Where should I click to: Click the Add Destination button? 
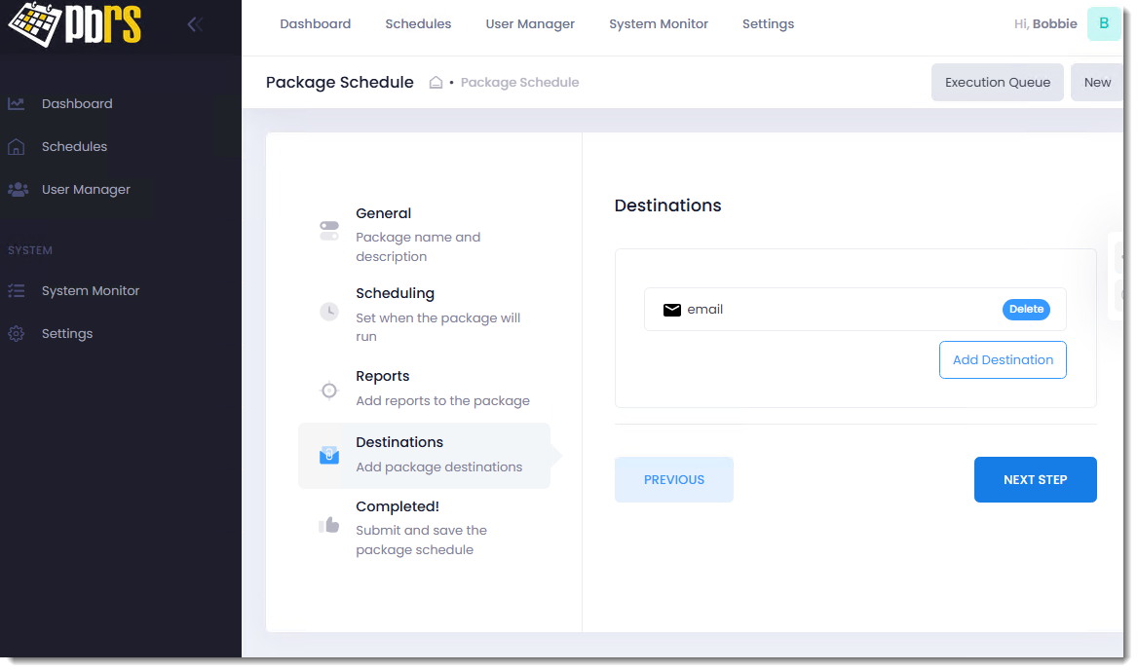click(1003, 359)
